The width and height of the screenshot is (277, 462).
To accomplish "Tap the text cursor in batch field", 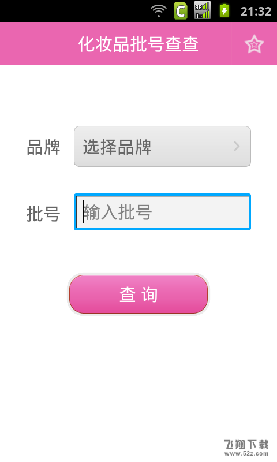I will click(83, 211).
